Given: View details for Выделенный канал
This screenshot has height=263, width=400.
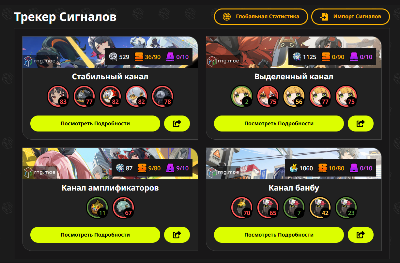Looking at the screenshot, I should click(x=279, y=123).
